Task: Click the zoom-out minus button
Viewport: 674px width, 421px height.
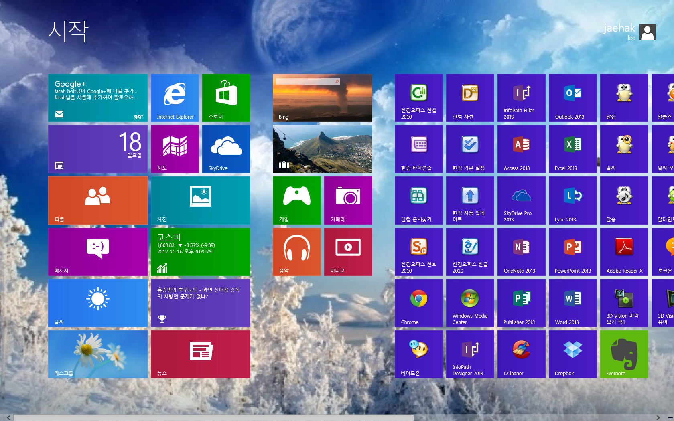Action: coord(670,417)
